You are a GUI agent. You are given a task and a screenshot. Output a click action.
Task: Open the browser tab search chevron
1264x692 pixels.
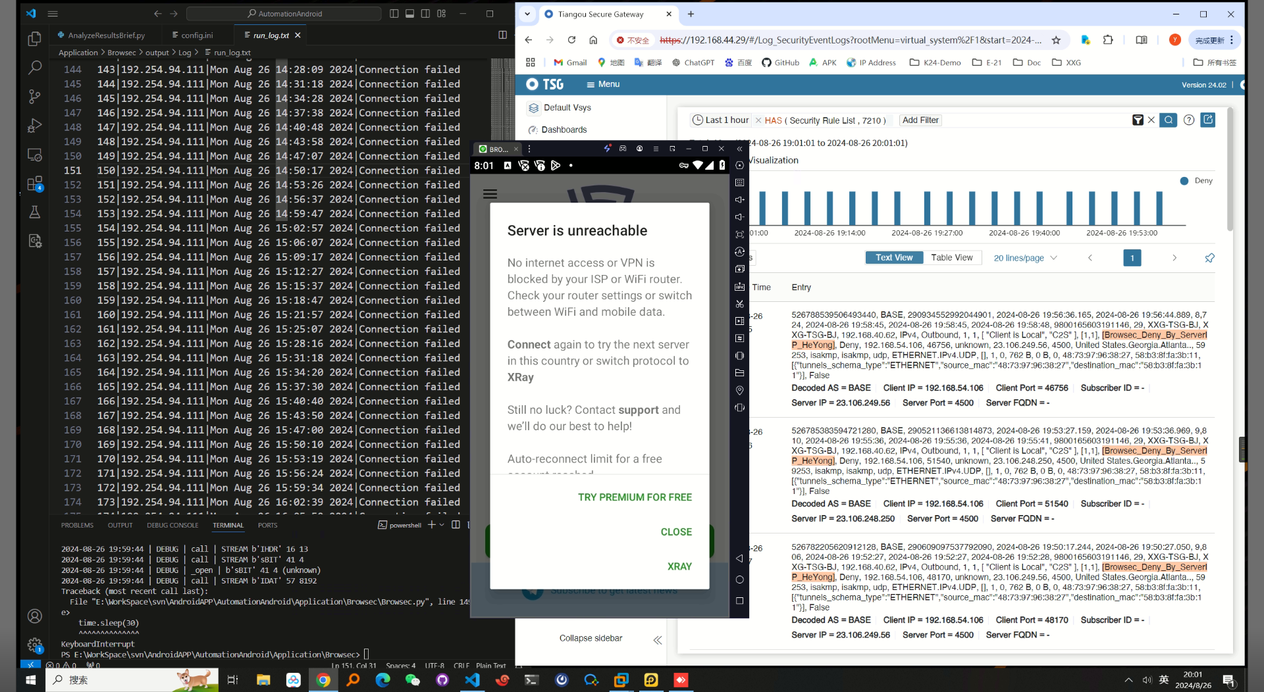tap(527, 14)
